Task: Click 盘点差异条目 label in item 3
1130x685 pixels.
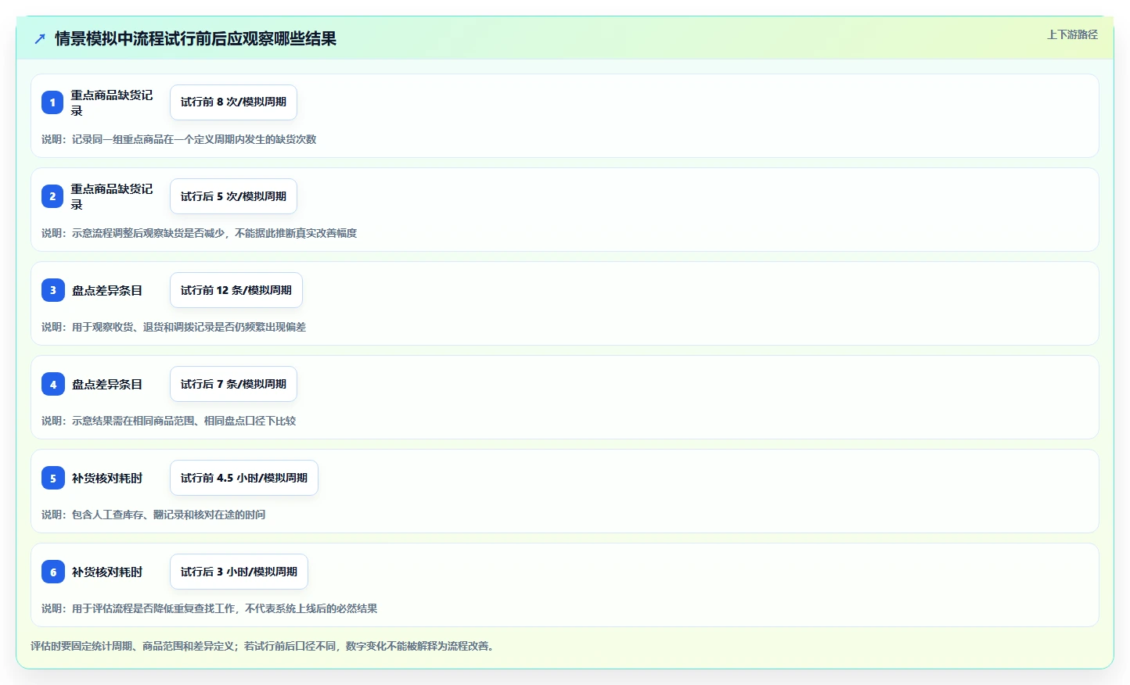Action: [107, 290]
